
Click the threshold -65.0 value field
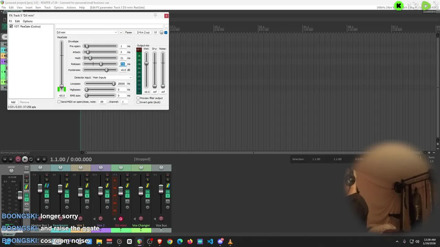click(62, 96)
